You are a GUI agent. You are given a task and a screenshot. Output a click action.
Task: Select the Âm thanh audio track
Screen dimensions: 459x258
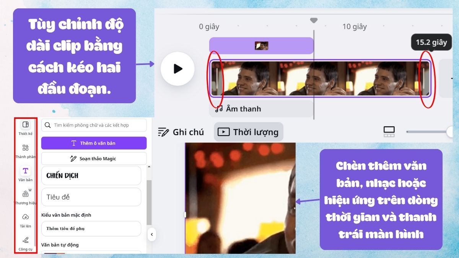[261, 109]
